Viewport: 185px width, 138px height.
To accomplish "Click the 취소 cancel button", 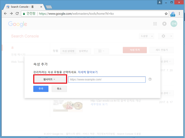I will coord(59,89).
